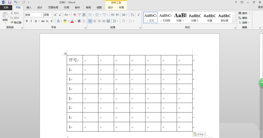Click the Center align icon

95,21
